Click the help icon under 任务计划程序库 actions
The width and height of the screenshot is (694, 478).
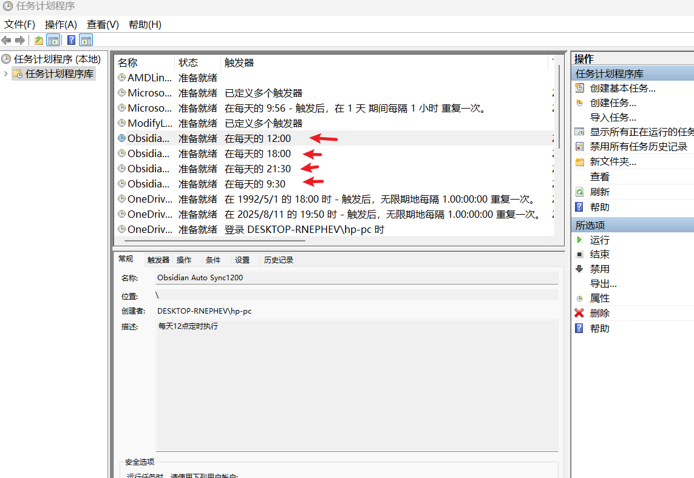579,207
